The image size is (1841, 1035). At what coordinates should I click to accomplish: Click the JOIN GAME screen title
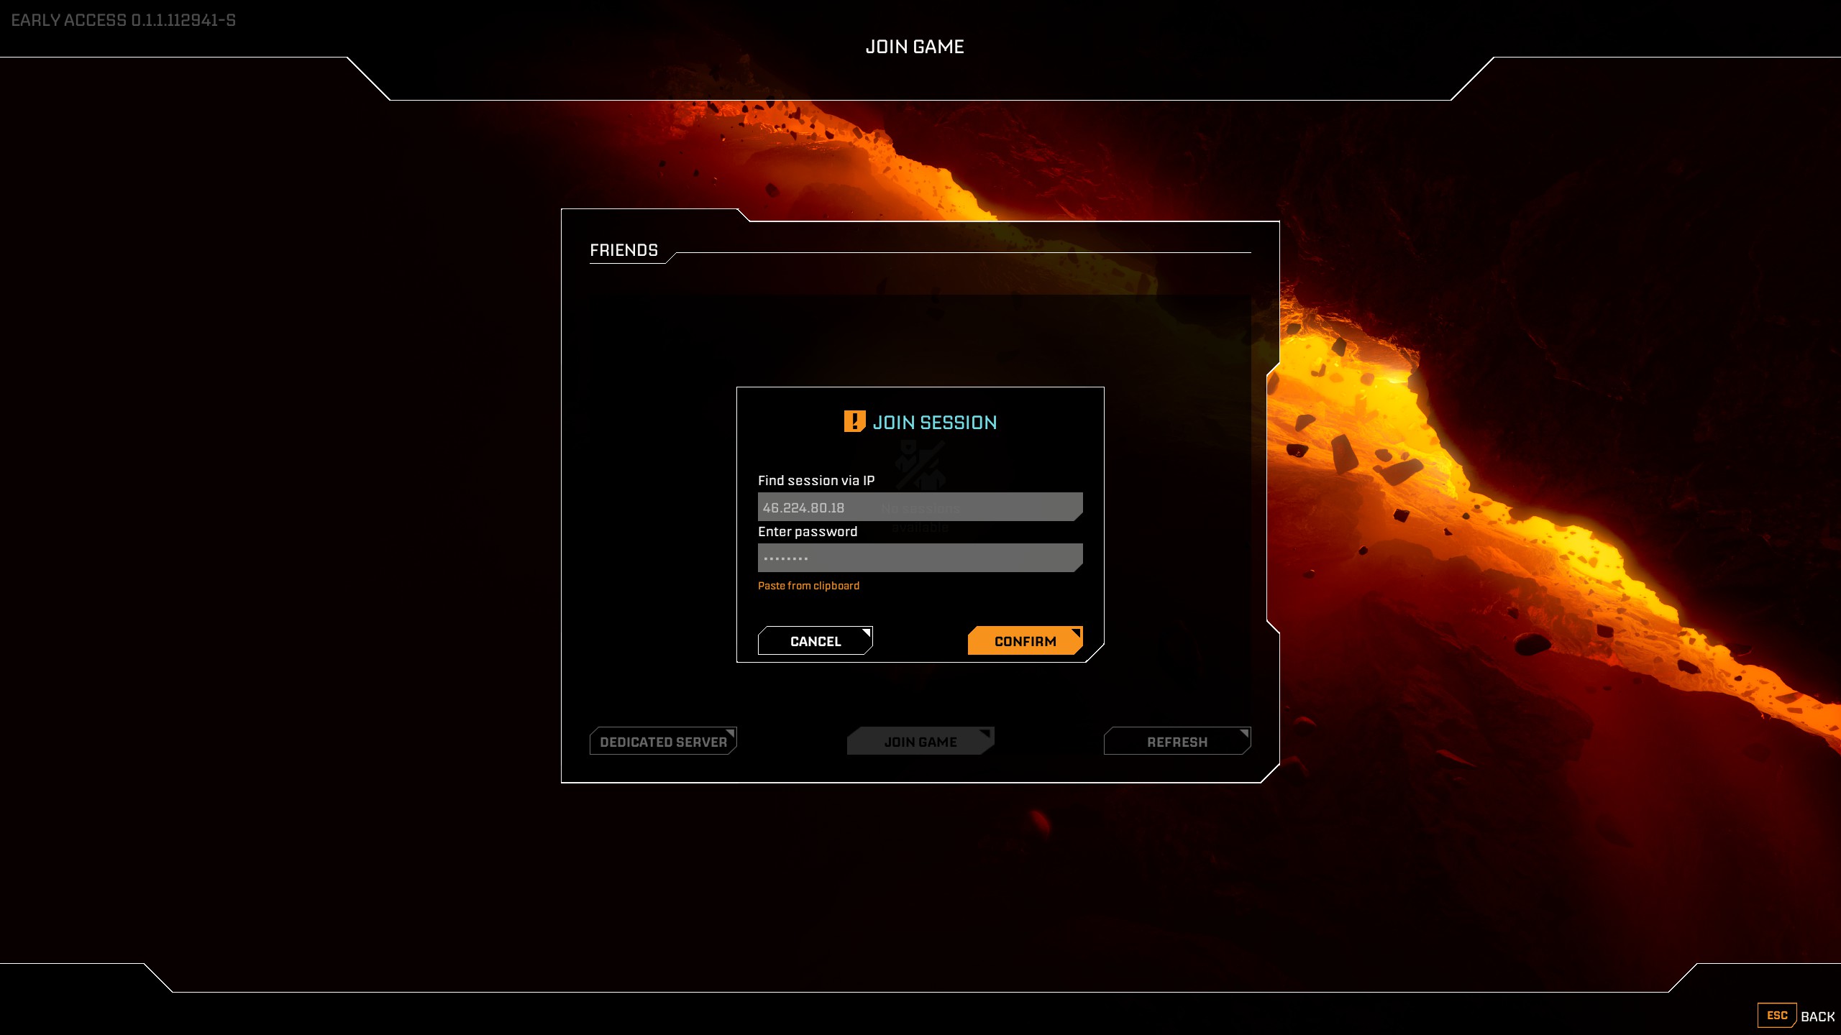pyautogui.click(x=915, y=46)
